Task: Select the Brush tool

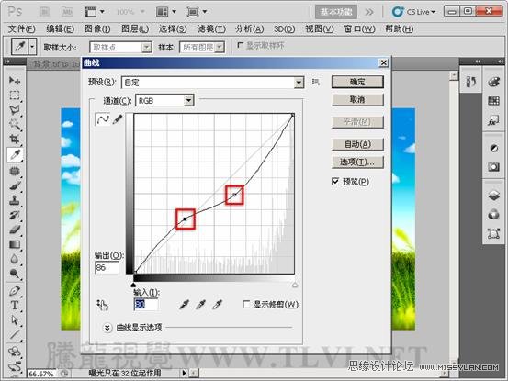Action: point(15,185)
